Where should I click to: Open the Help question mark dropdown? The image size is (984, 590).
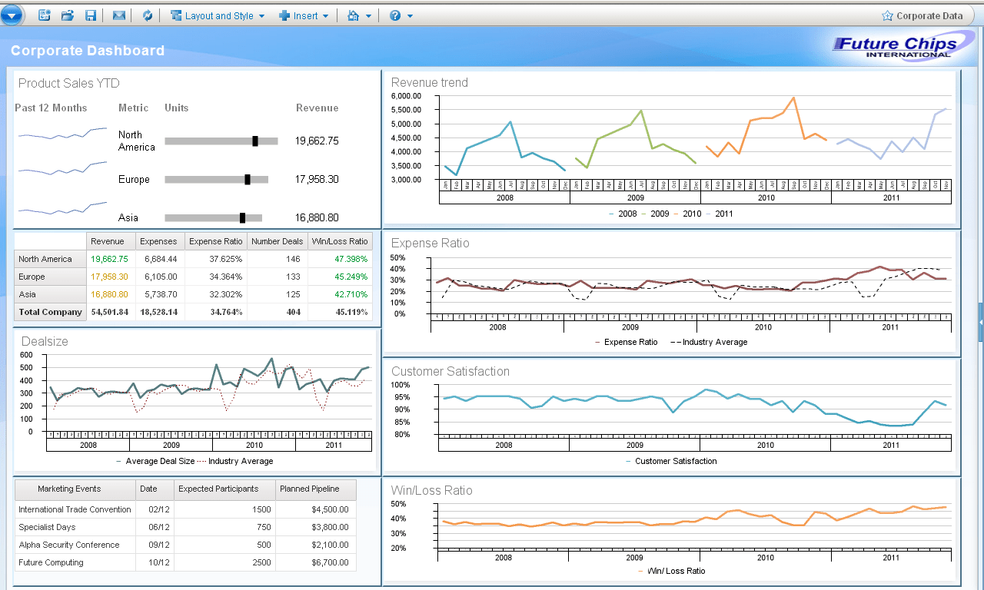(401, 15)
